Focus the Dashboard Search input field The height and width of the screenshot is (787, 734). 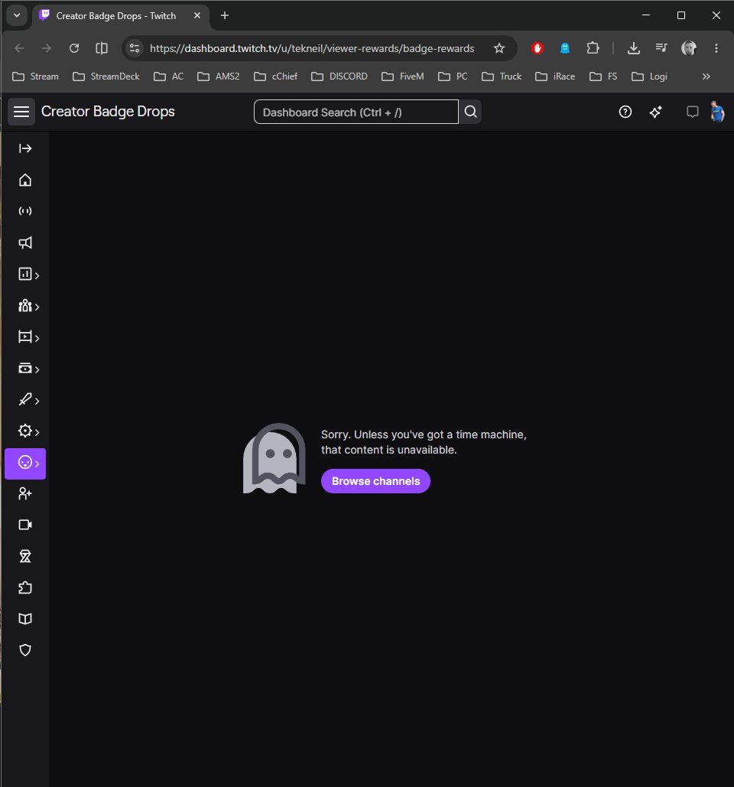(x=356, y=112)
